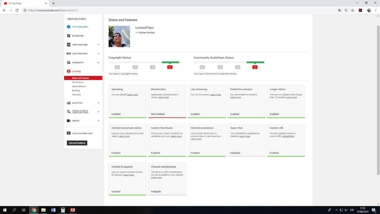This screenshot has height=214, width=380.
Task: Click the red Community Guidelines smiley face
Action: click(x=255, y=67)
